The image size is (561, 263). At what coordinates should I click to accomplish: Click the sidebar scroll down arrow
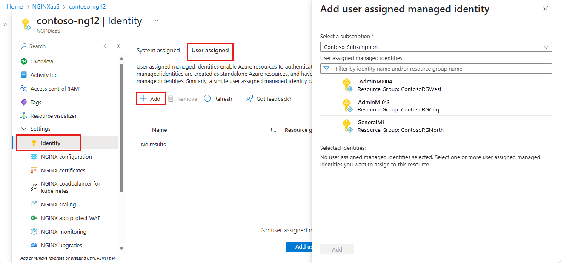(121, 248)
